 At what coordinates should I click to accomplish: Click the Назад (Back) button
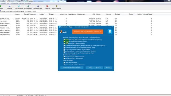(90, 68)
